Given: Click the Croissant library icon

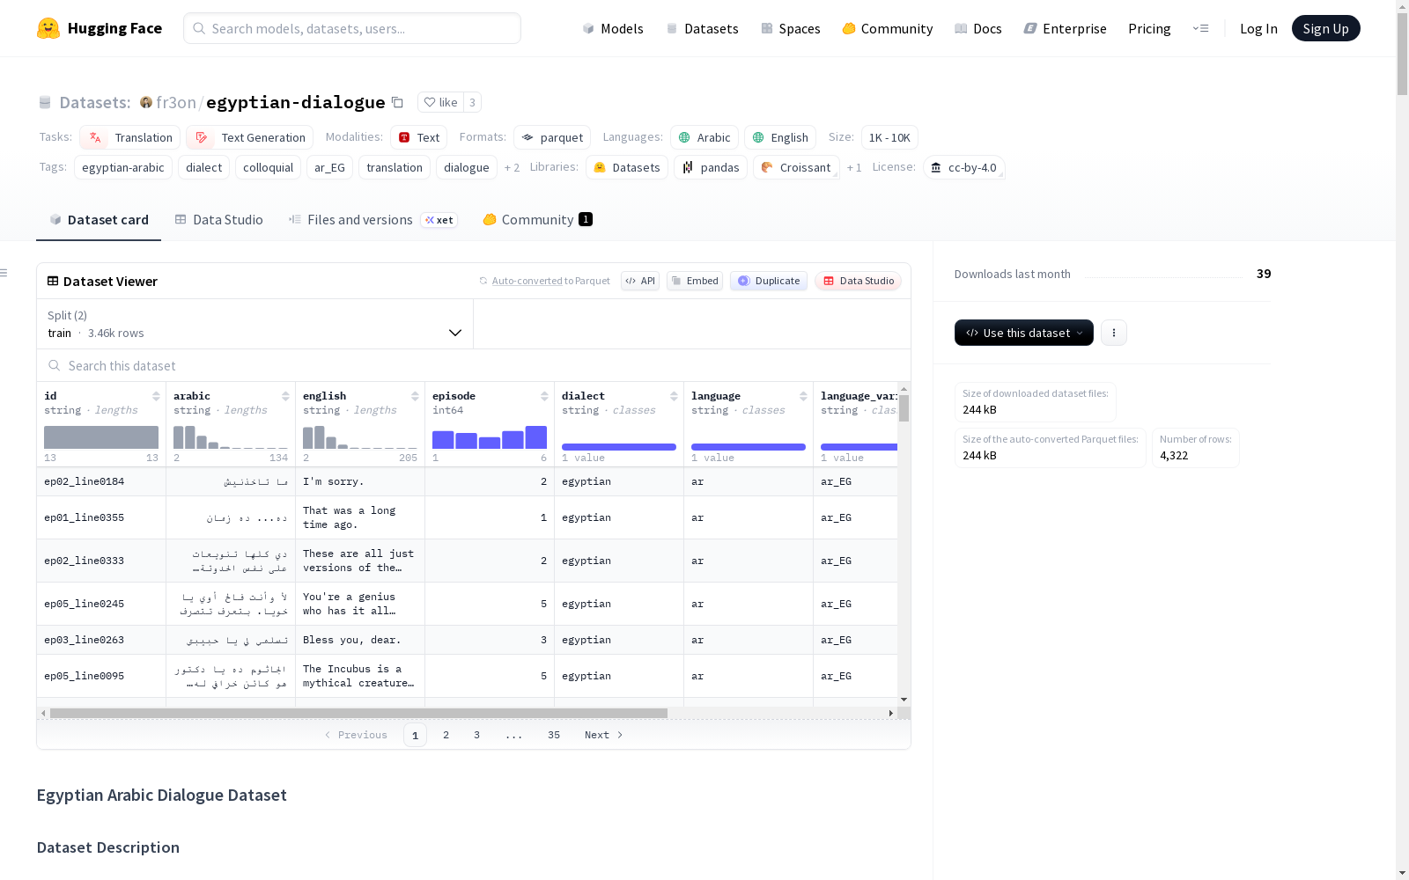Looking at the screenshot, I should (767, 167).
